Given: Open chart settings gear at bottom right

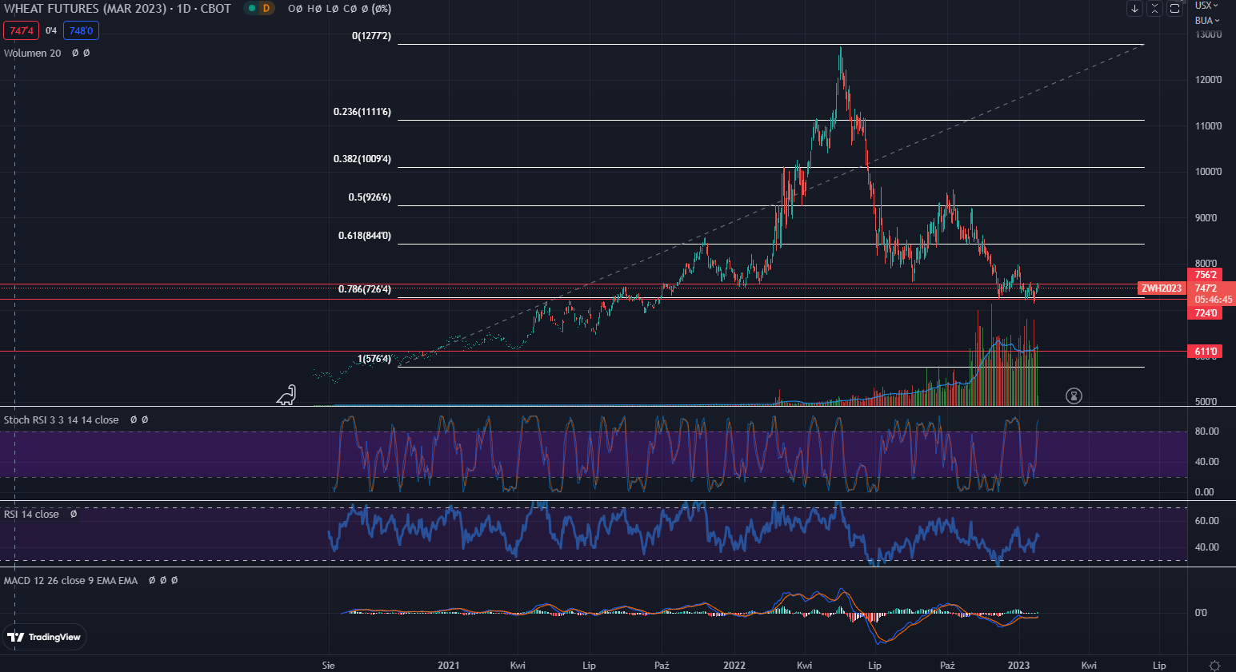Looking at the screenshot, I should [1214, 665].
